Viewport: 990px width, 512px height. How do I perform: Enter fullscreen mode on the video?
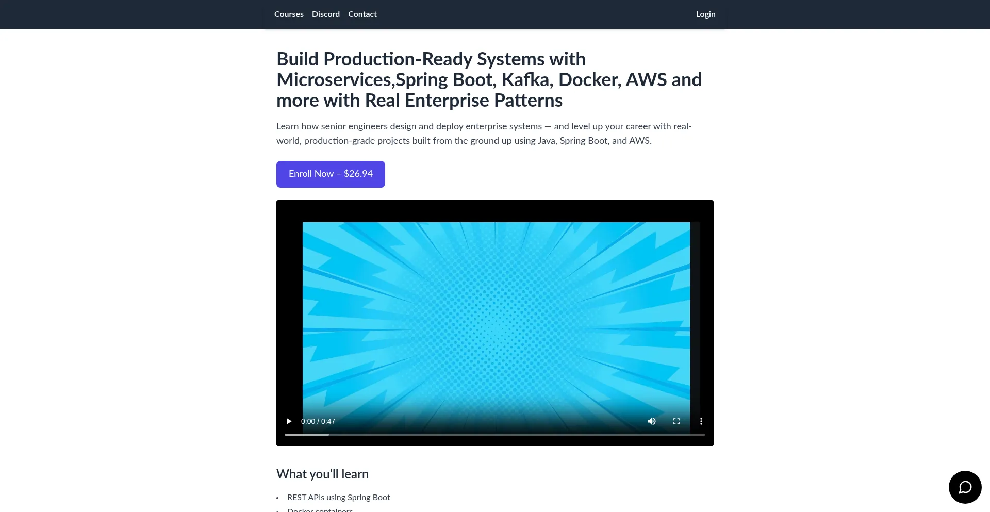[x=676, y=421]
